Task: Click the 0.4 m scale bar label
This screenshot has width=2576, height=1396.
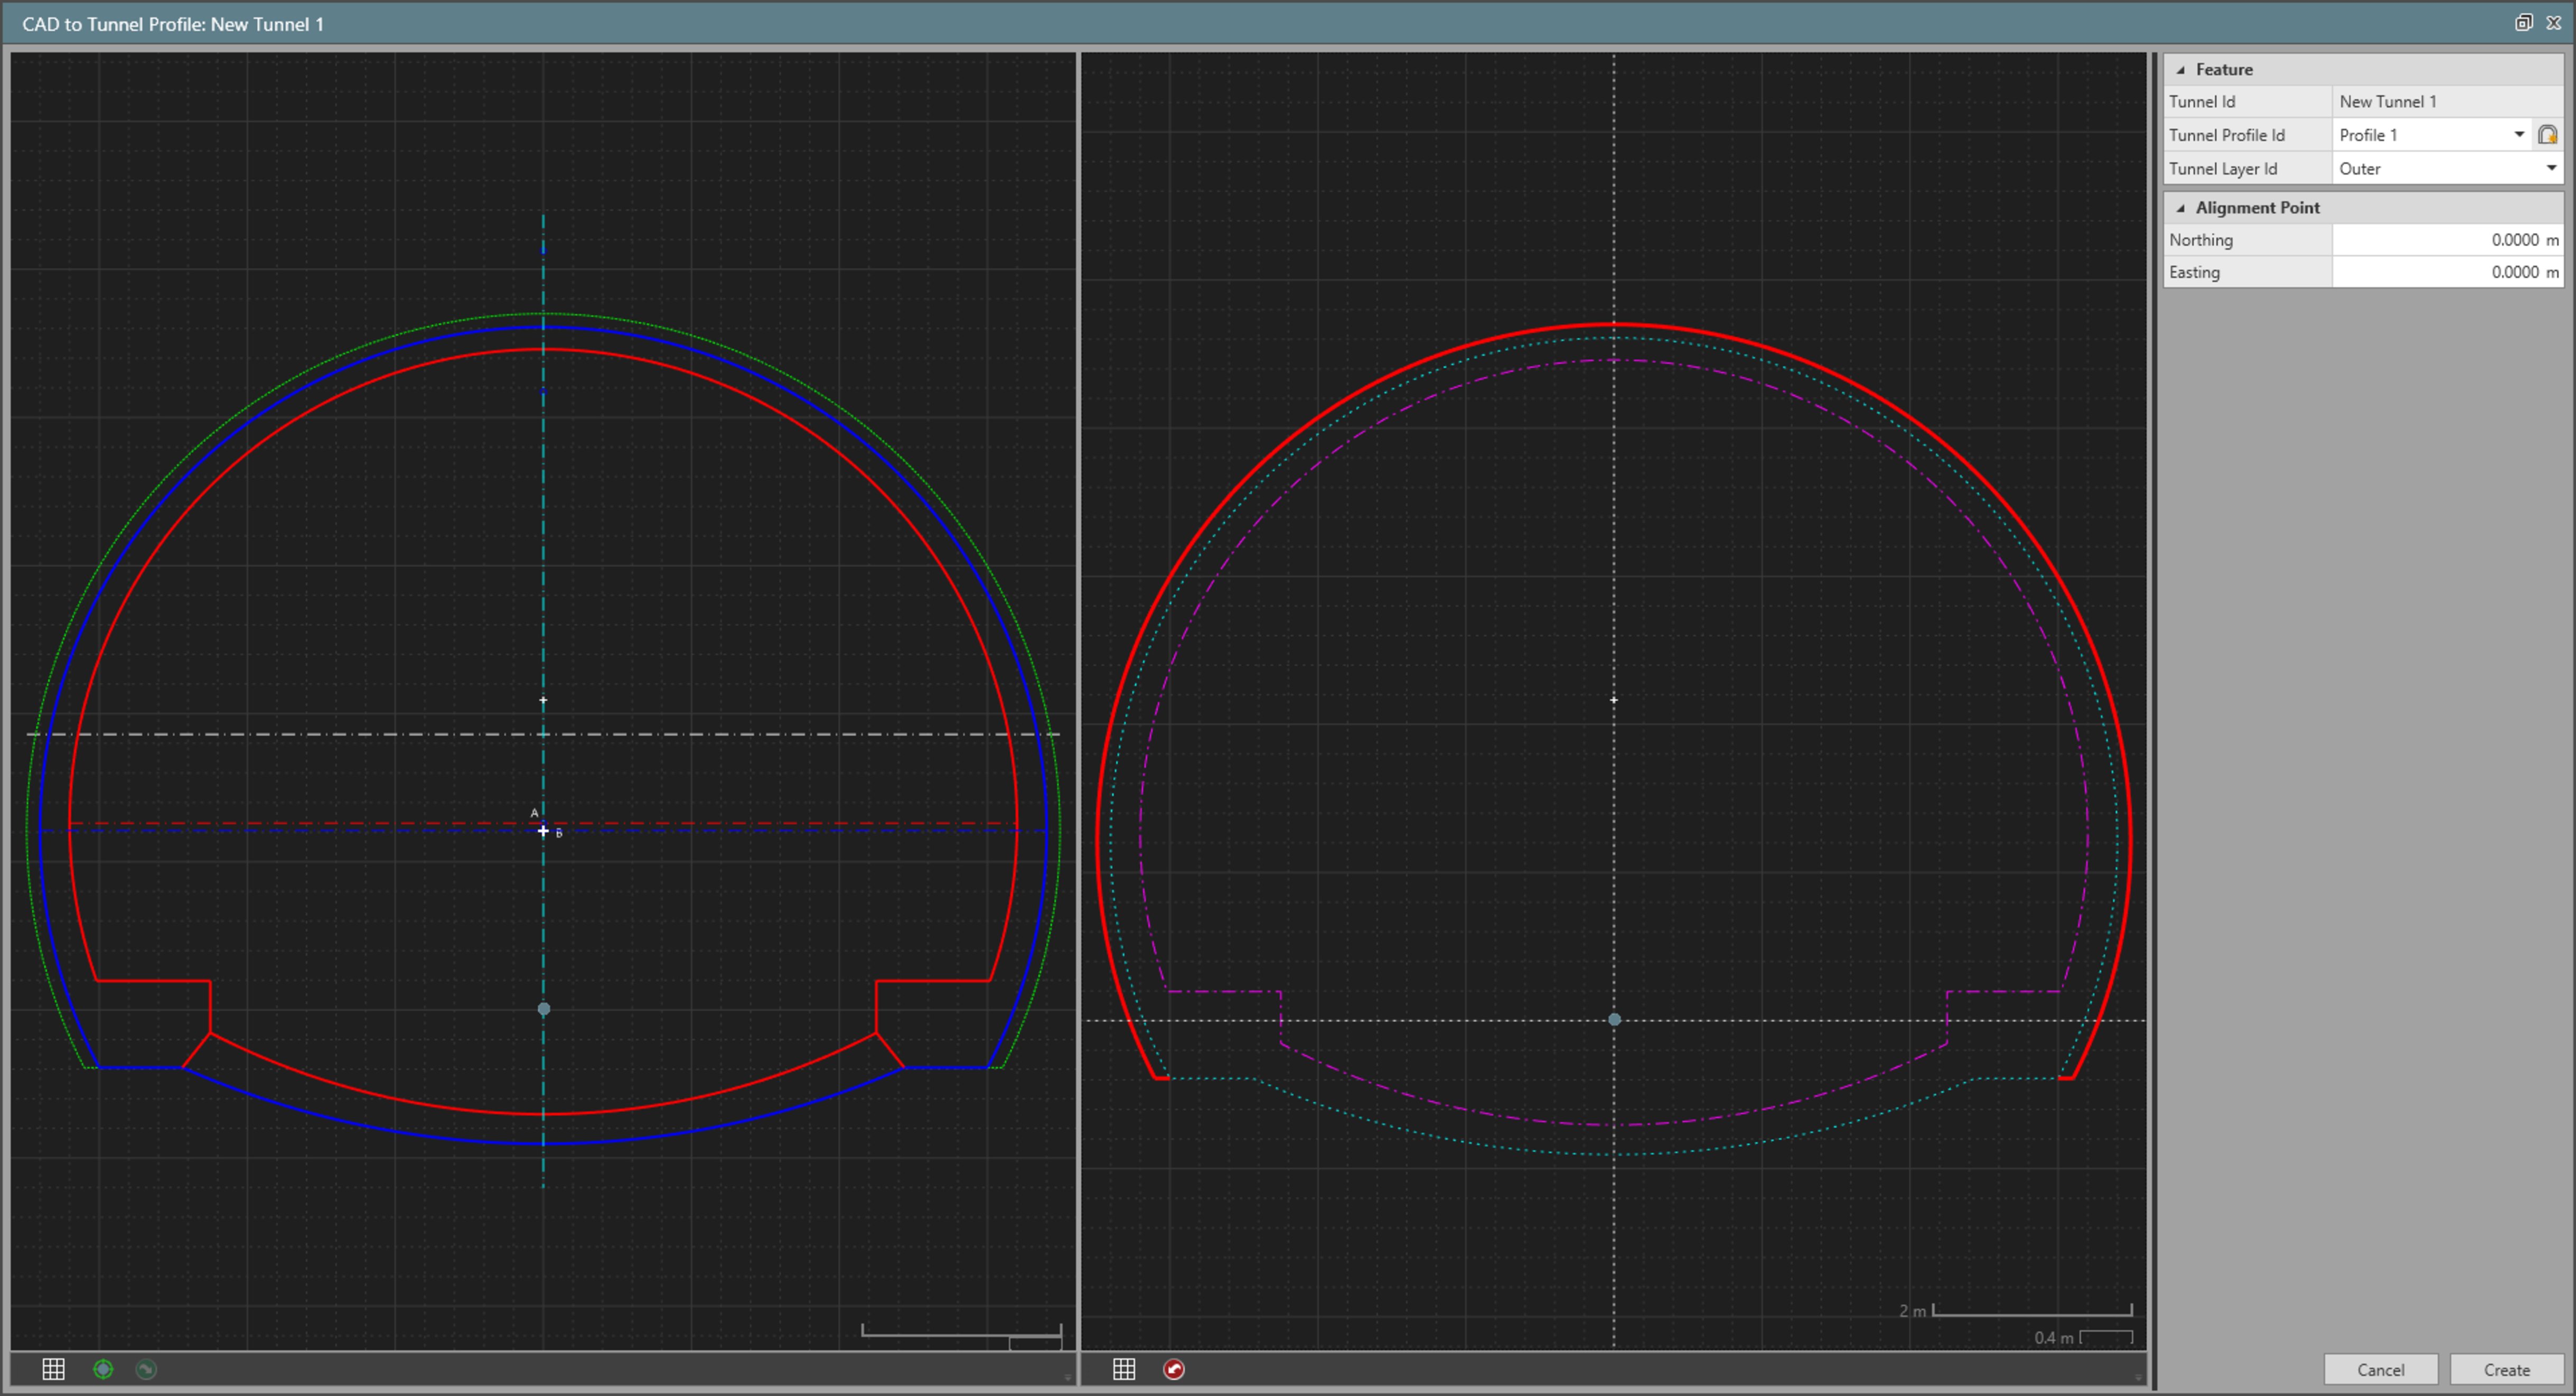Action: tap(2053, 1338)
